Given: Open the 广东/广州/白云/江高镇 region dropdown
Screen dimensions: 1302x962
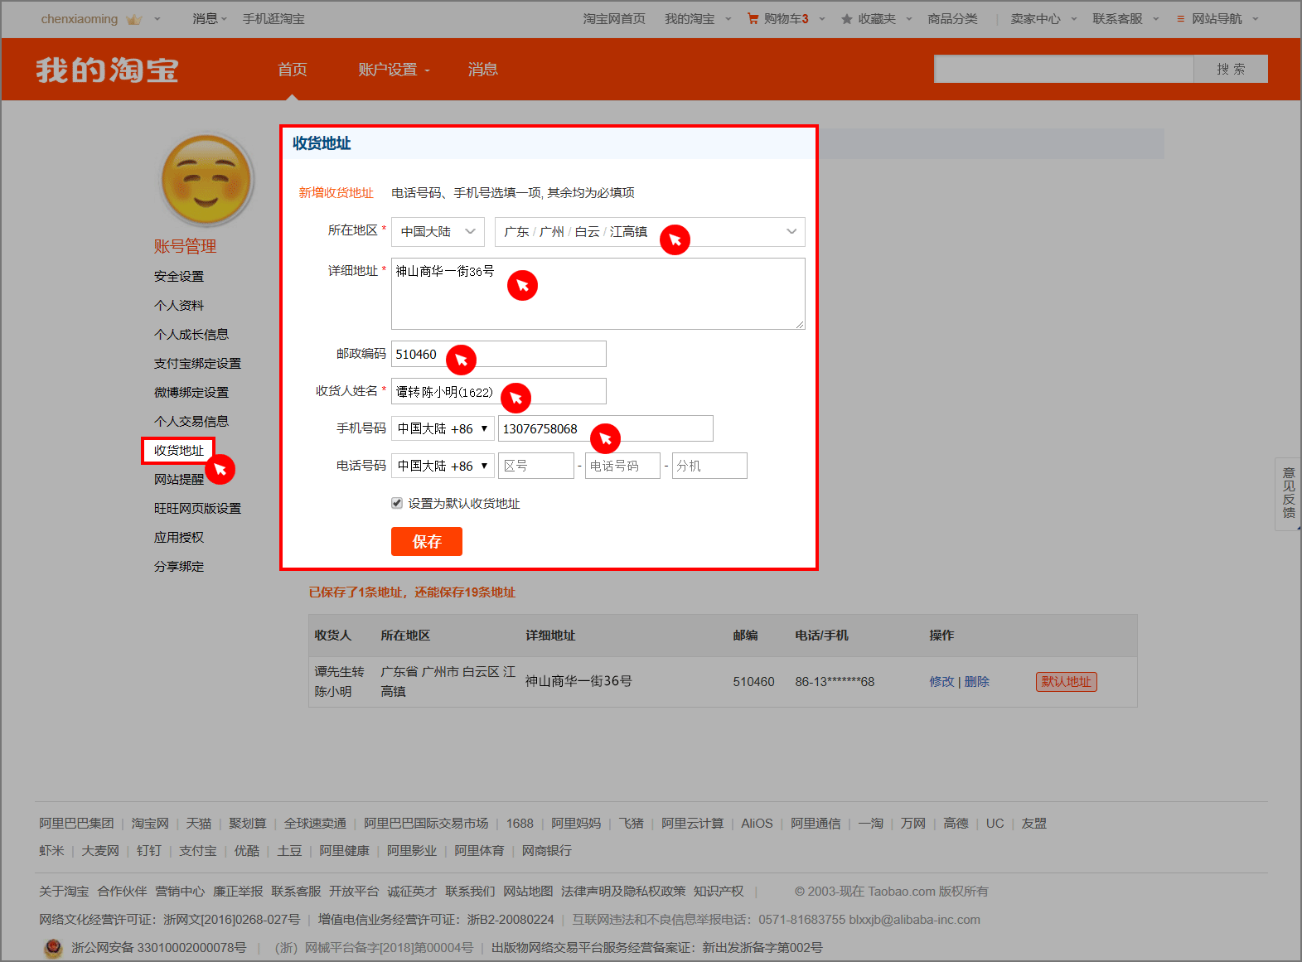Looking at the screenshot, I should pos(650,232).
